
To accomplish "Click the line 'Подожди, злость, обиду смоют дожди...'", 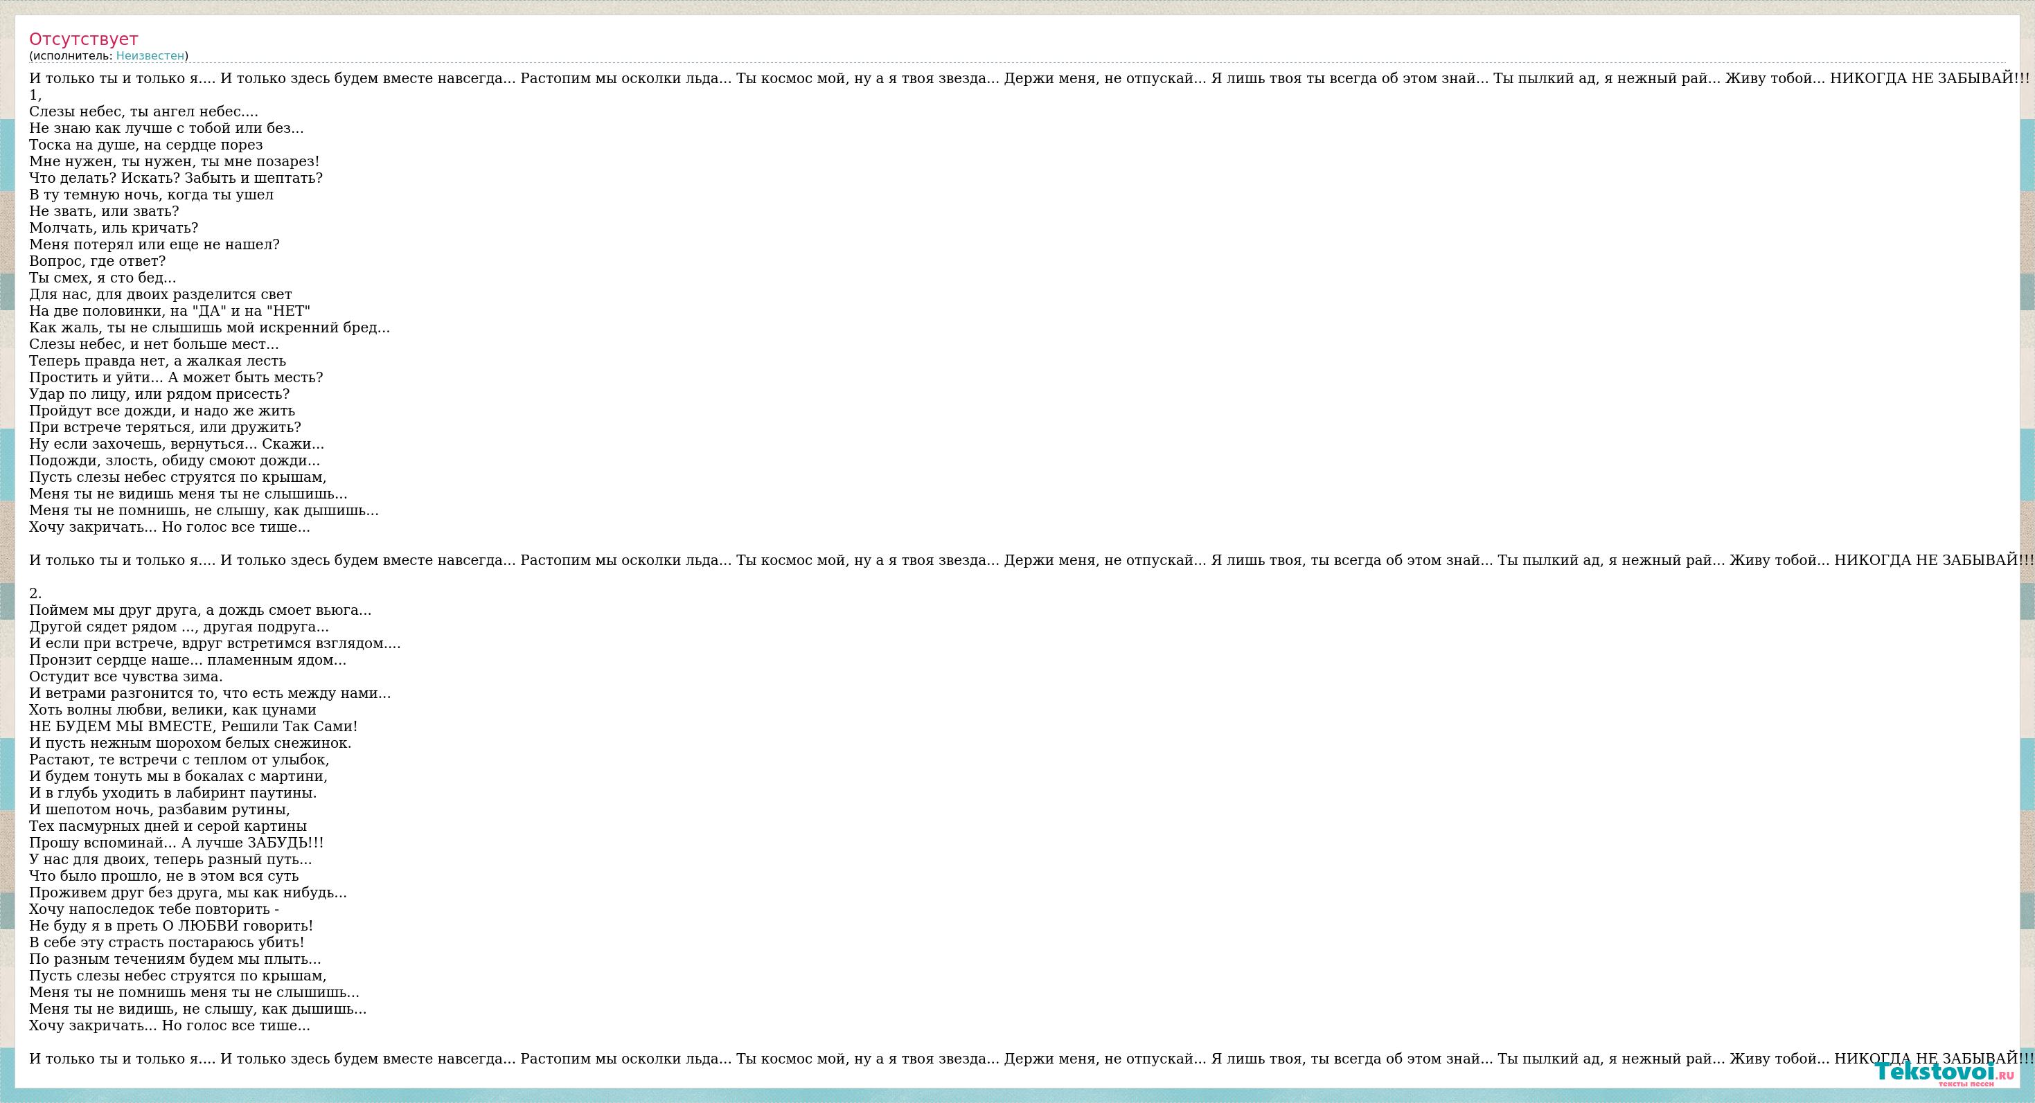I will tap(175, 460).
